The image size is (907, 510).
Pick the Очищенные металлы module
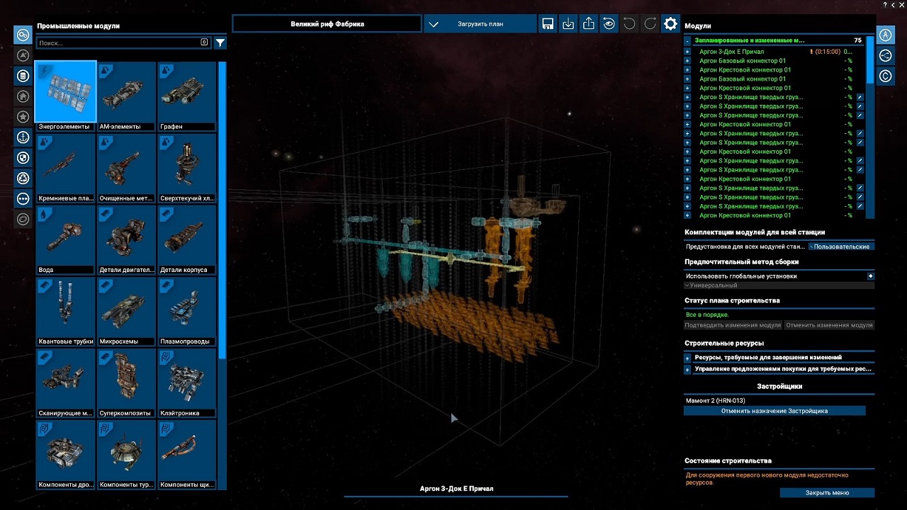tap(126, 168)
